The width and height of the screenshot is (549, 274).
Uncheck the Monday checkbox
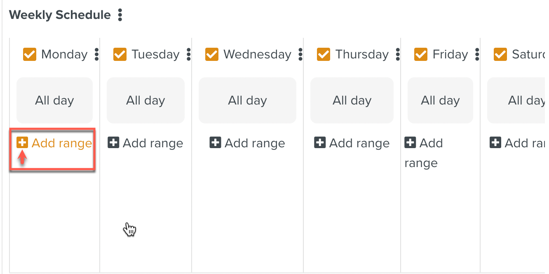(x=30, y=54)
